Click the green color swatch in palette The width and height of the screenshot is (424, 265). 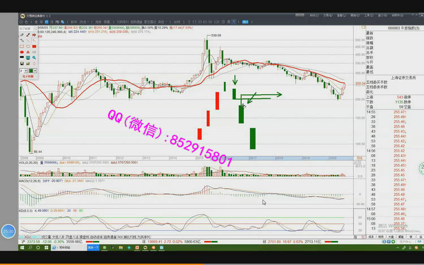click(x=32, y=71)
